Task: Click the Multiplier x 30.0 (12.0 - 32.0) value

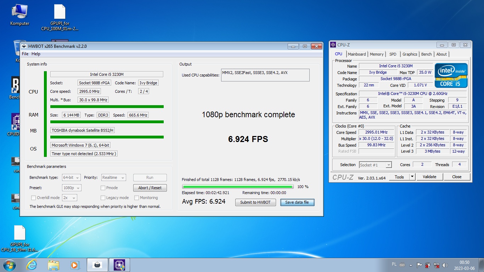Action: pos(376,138)
